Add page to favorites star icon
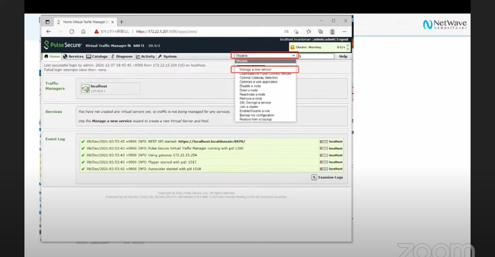This screenshot has height=257, width=495. pyautogui.click(x=296, y=31)
